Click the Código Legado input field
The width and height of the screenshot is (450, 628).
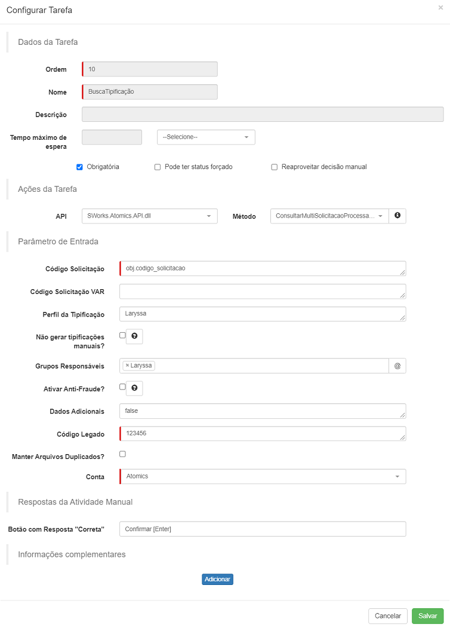pyautogui.click(x=263, y=433)
